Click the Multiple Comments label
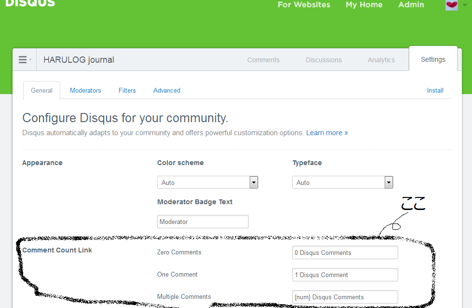The width and height of the screenshot is (472, 308). coord(184,296)
